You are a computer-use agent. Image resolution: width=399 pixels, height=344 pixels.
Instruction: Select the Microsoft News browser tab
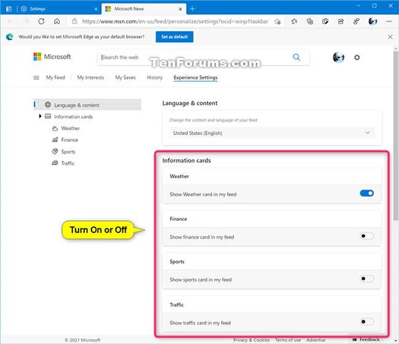pyautogui.click(x=144, y=9)
